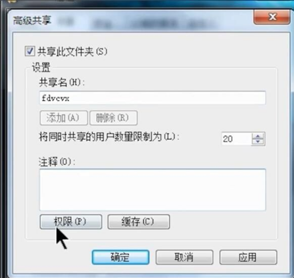
Task: Click the 将同时共享的用户数量限制为(L) label
Action: coord(109,136)
